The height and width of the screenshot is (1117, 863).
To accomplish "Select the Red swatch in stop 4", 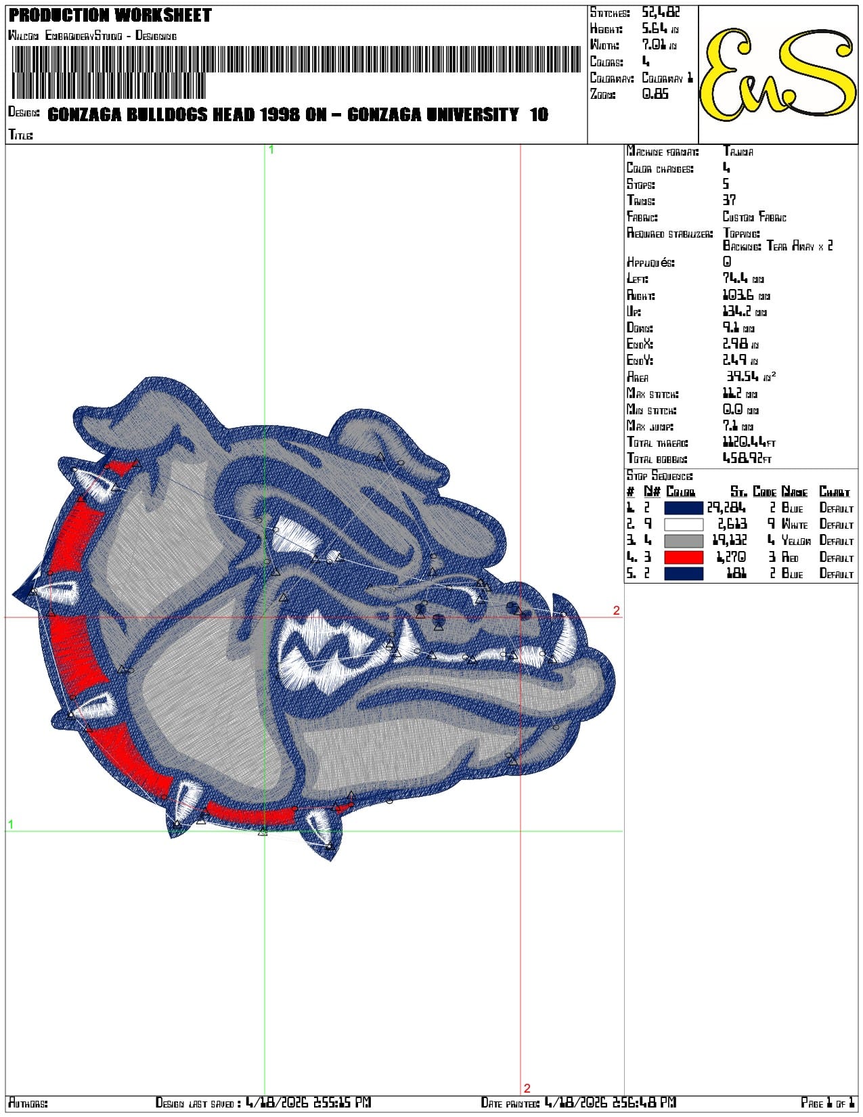I will click(x=684, y=557).
